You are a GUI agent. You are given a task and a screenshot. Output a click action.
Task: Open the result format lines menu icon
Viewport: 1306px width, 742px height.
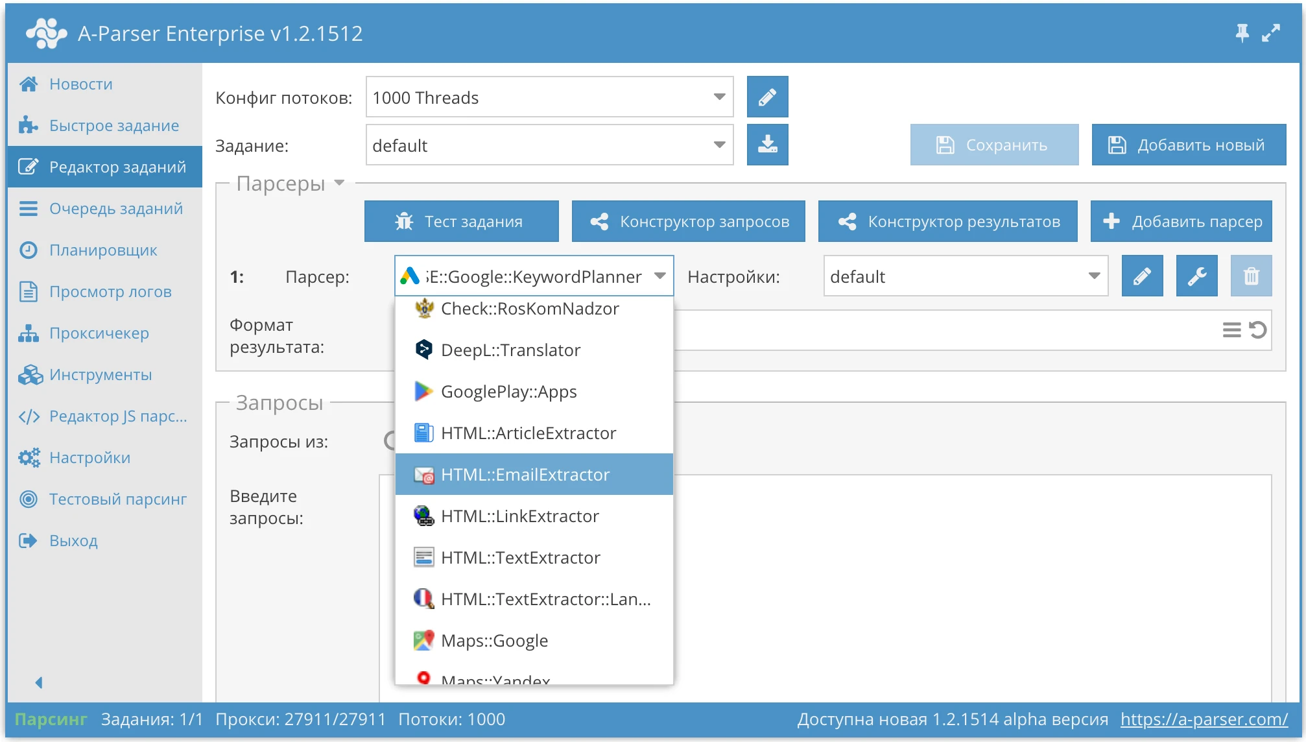[1231, 330]
